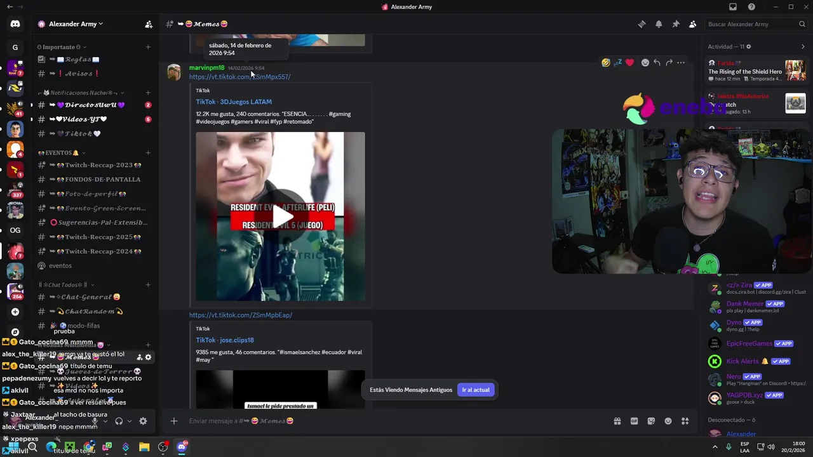The height and width of the screenshot is (457, 813).
Task: Click the plus attachment button in message bar
Action: [x=173, y=421]
